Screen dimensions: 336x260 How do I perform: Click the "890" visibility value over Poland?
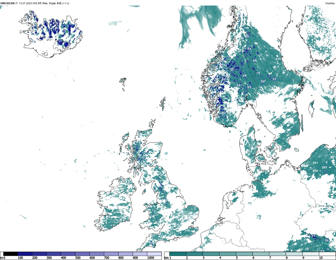pyautogui.click(x=315, y=171)
